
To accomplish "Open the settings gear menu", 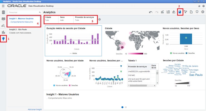I will tap(203, 12).
